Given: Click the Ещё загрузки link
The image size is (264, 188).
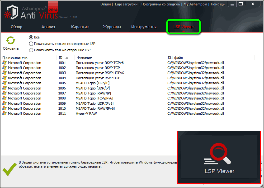Looking at the screenshot, I should 126,4.
